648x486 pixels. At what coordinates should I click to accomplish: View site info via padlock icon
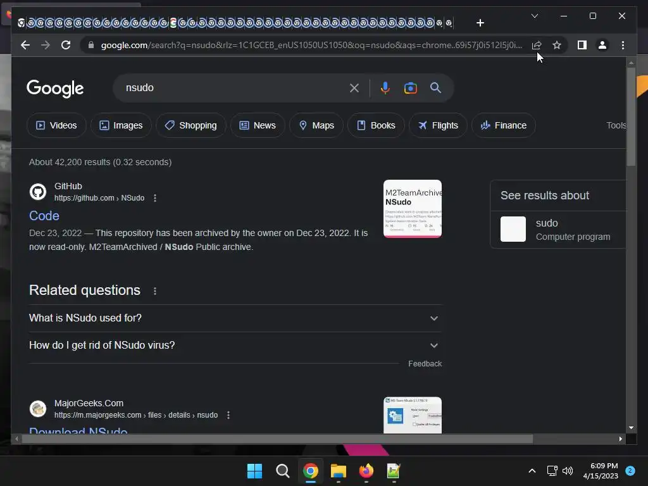click(91, 45)
